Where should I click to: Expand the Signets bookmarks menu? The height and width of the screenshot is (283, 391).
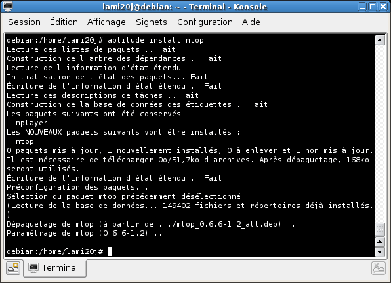152,22
